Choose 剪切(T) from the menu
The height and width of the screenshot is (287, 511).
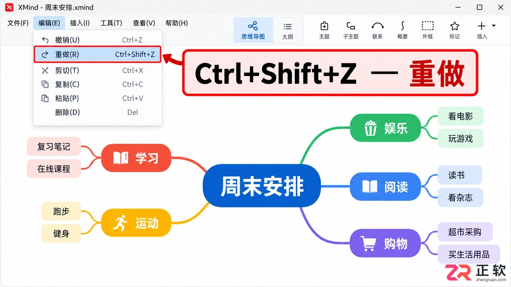click(x=98, y=71)
